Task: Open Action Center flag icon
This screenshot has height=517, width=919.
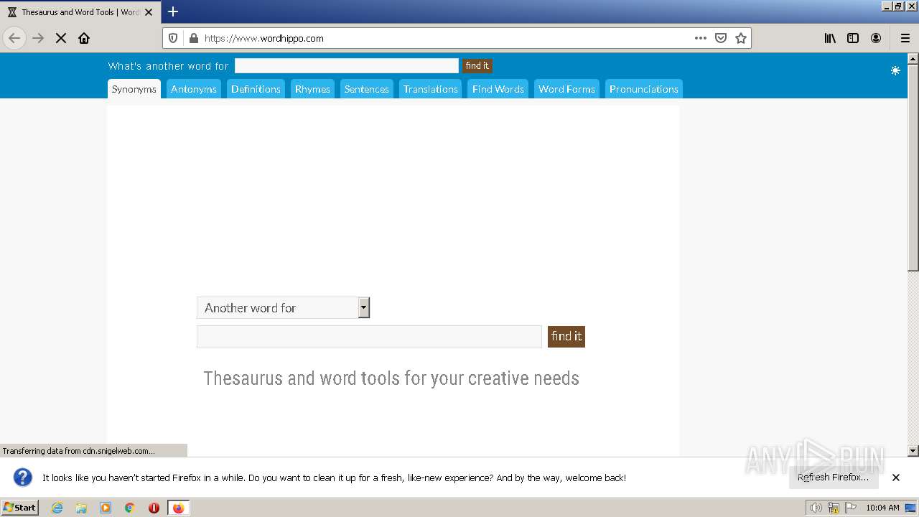Action: pos(851,508)
